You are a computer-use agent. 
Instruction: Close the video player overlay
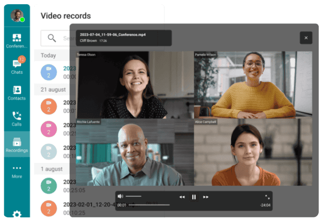306,38
